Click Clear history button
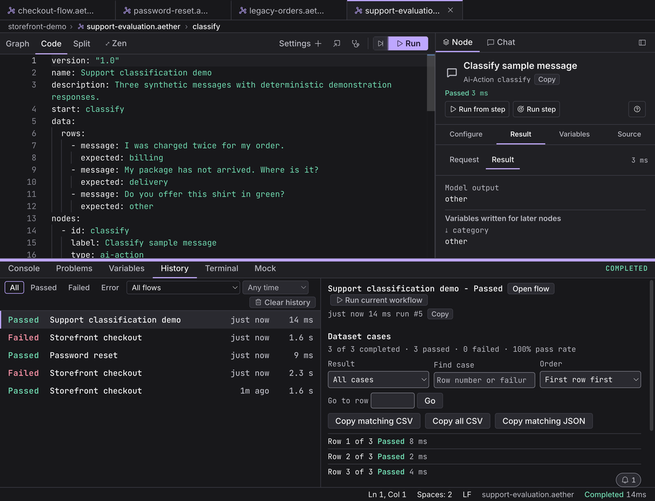655x501 pixels. coord(282,302)
